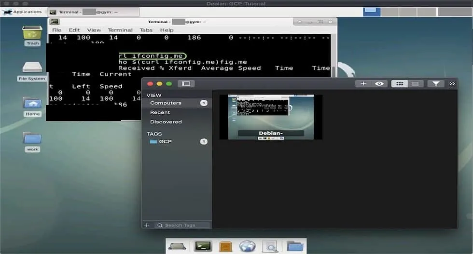Focus the Search Tags field
The image size is (473, 254).
[x=182, y=225]
